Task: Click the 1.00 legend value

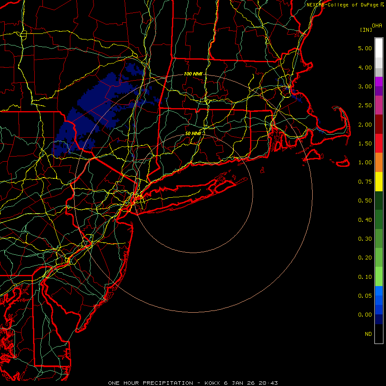Action: pos(365,163)
